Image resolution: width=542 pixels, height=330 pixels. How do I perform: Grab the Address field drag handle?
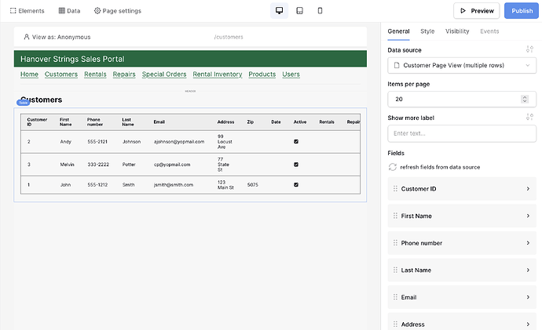point(395,325)
